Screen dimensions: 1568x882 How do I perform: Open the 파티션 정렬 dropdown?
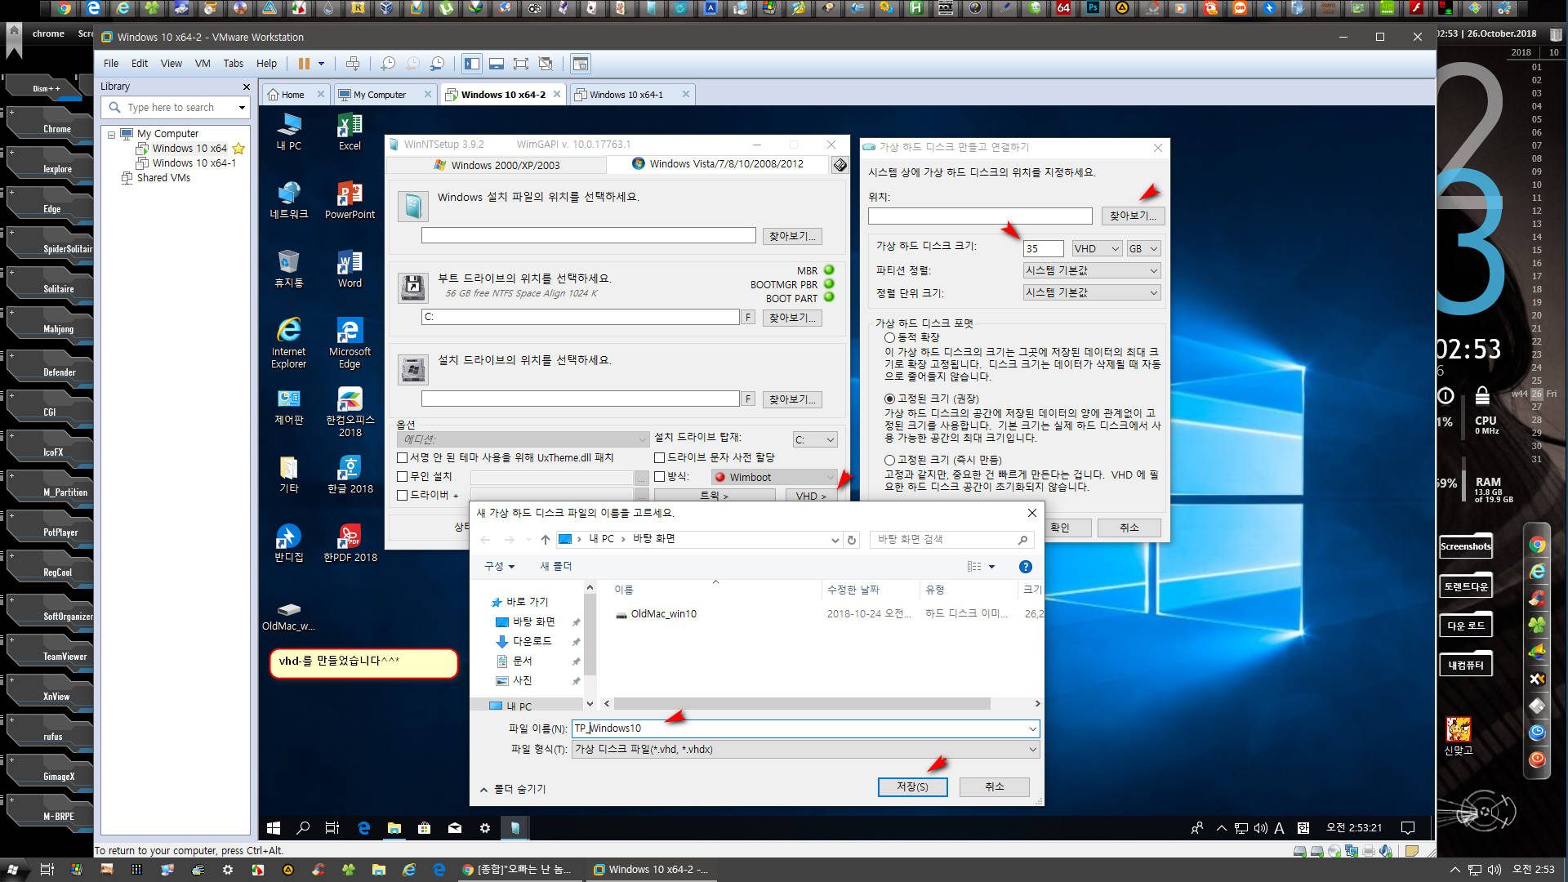(x=1092, y=270)
